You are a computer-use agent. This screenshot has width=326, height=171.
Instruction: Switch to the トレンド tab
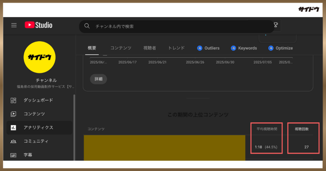click(176, 48)
